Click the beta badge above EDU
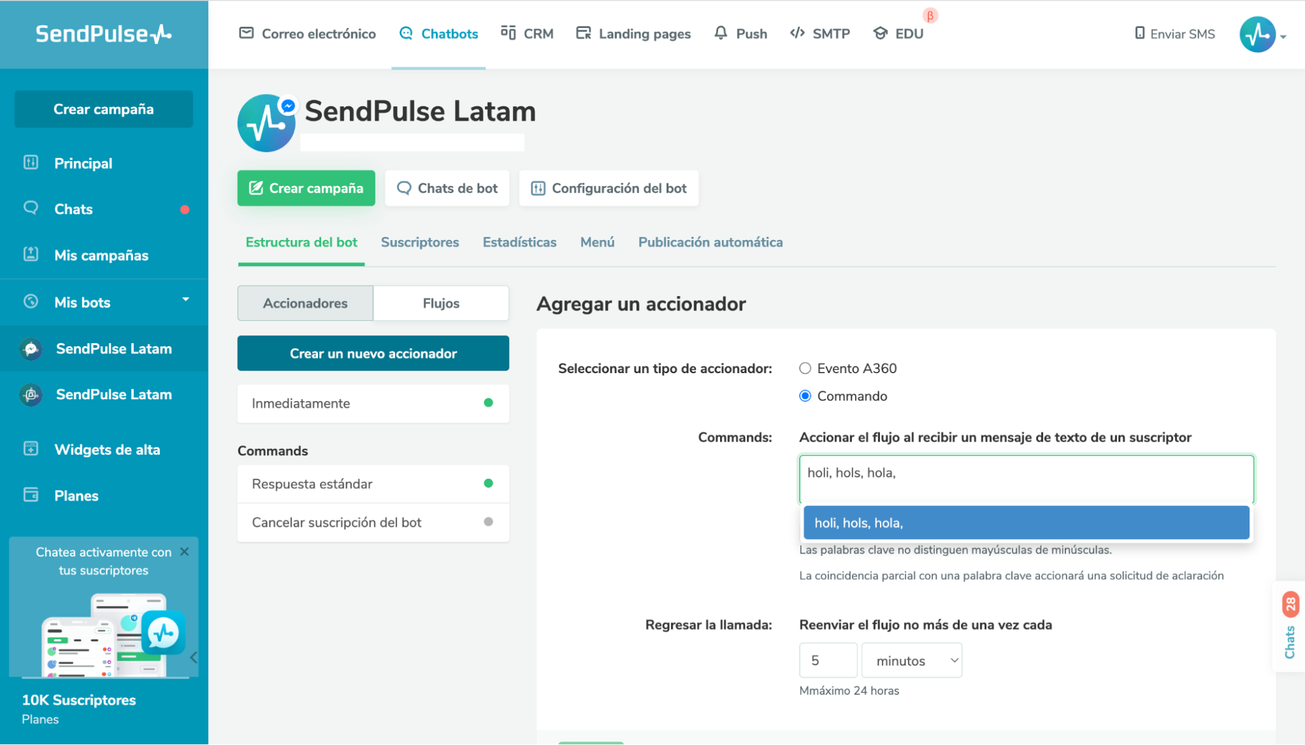The height and width of the screenshot is (745, 1305). point(930,16)
